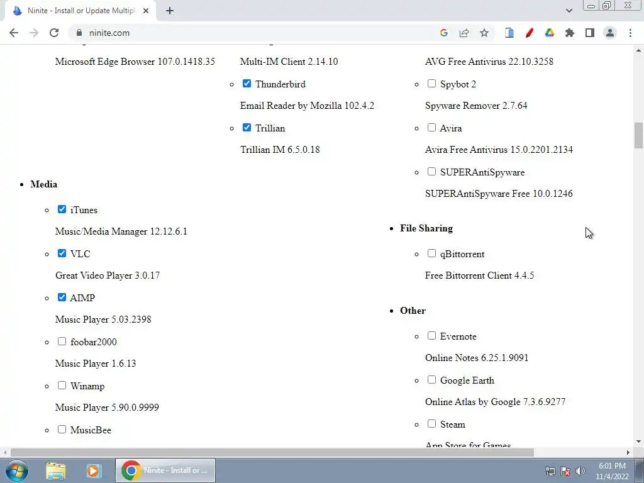644x483 pixels.
Task: Check the foobar2000 checkbox
Action: (62, 341)
